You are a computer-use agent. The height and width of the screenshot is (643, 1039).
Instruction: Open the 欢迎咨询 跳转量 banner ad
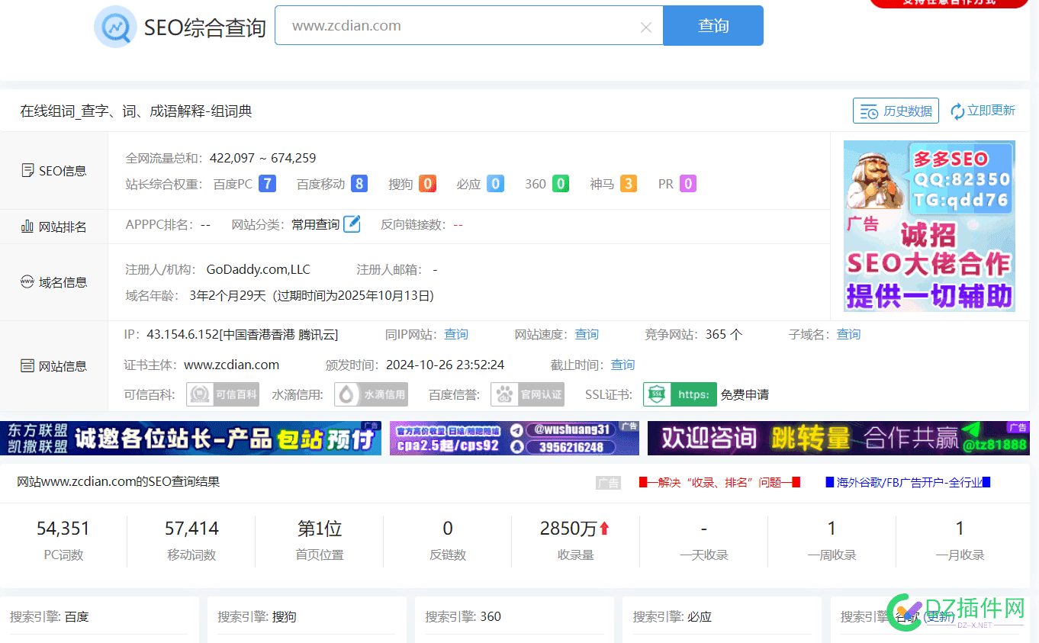[838, 439]
